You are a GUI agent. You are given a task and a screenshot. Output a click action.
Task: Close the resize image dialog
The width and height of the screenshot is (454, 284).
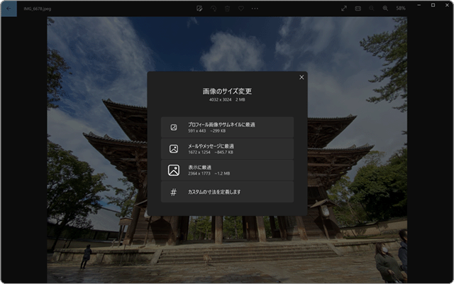(x=301, y=77)
